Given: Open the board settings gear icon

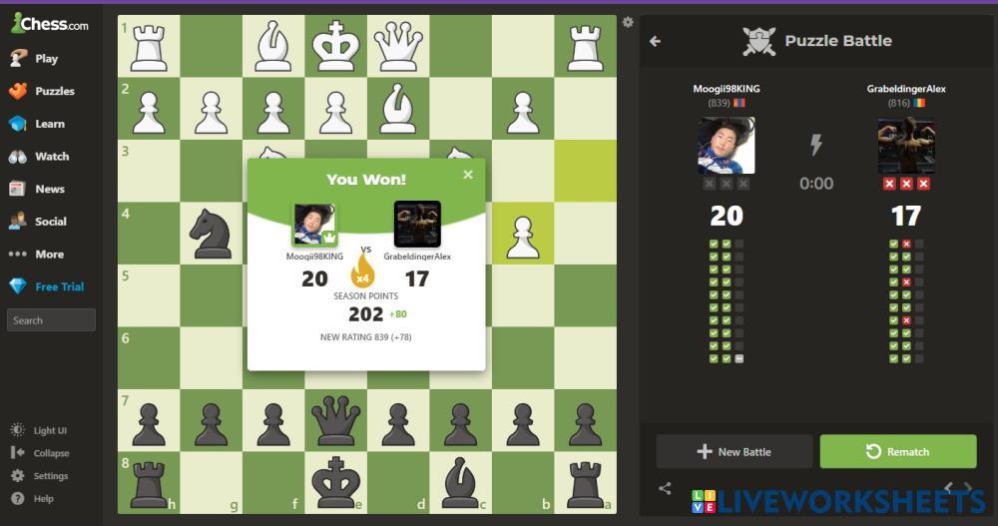Looking at the screenshot, I should [x=628, y=22].
